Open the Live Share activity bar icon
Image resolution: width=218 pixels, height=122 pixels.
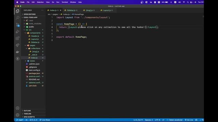coord(17,45)
